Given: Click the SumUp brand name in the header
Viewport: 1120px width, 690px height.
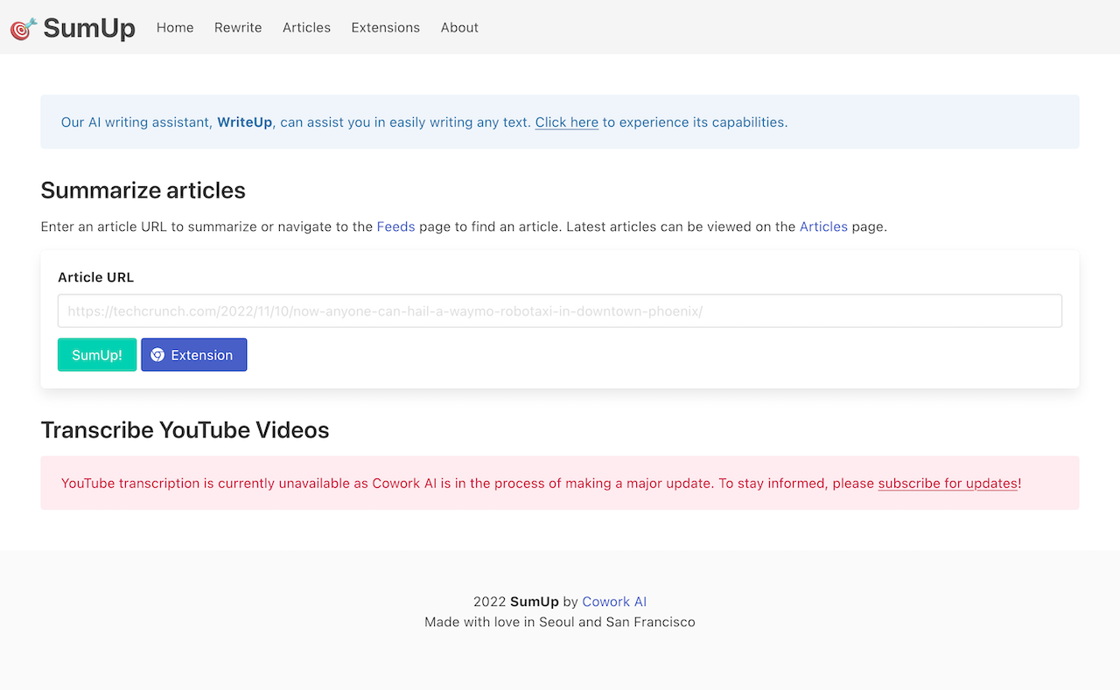Looking at the screenshot, I should point(89,28).
